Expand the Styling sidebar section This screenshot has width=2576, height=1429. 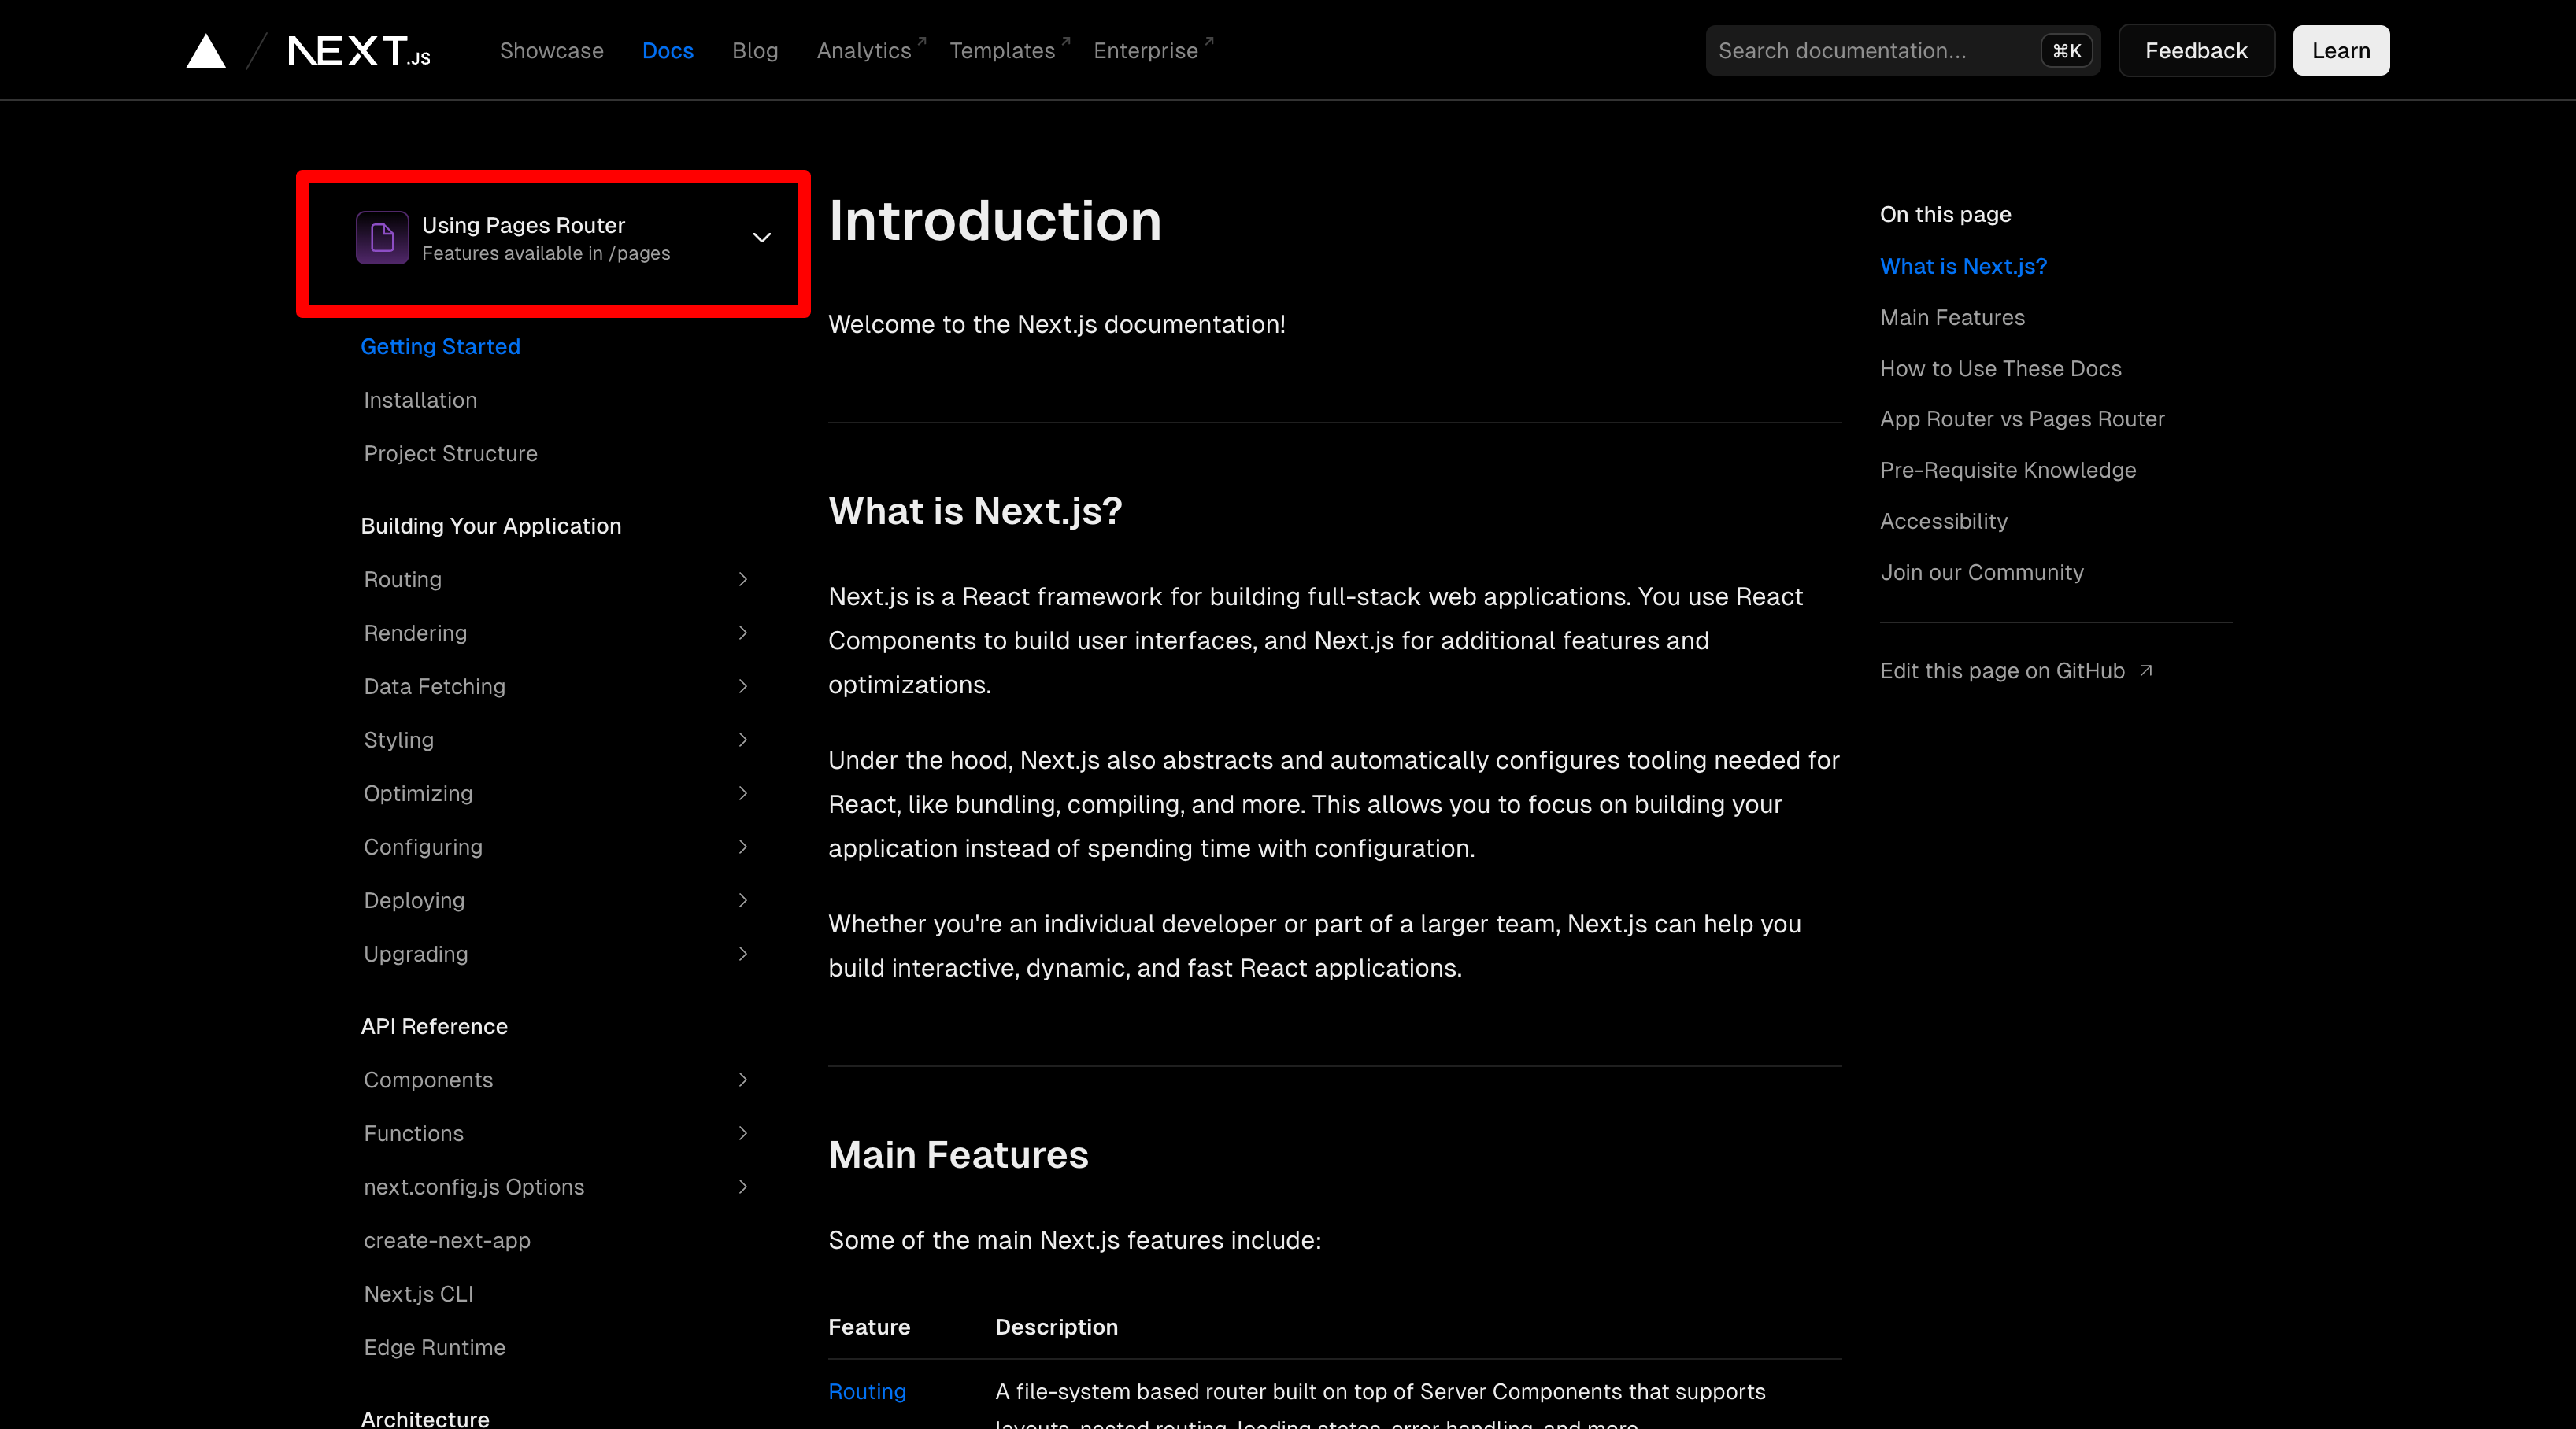742,740
